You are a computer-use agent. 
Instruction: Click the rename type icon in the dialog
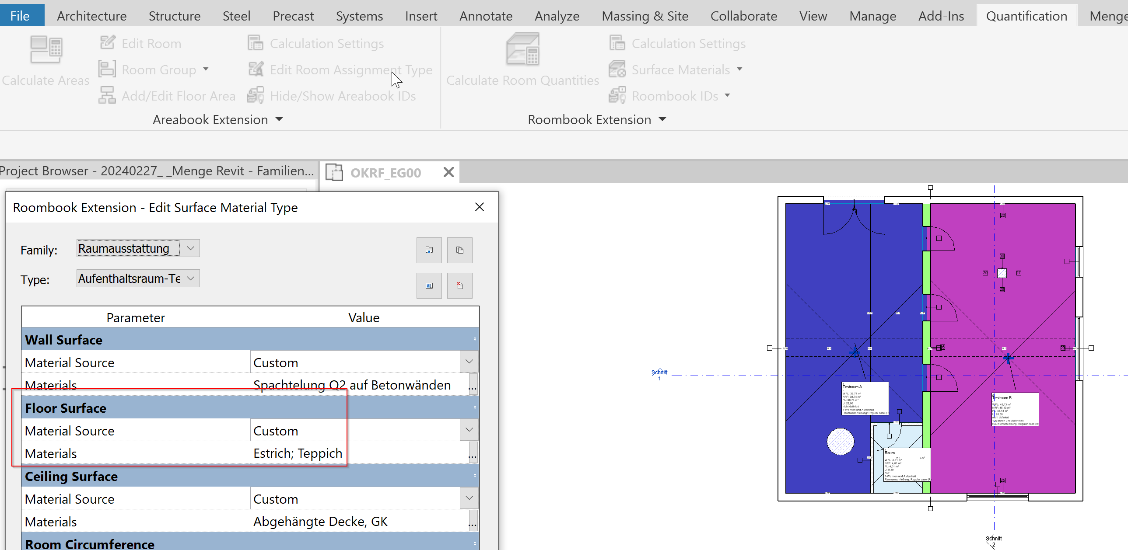[429, 285]
